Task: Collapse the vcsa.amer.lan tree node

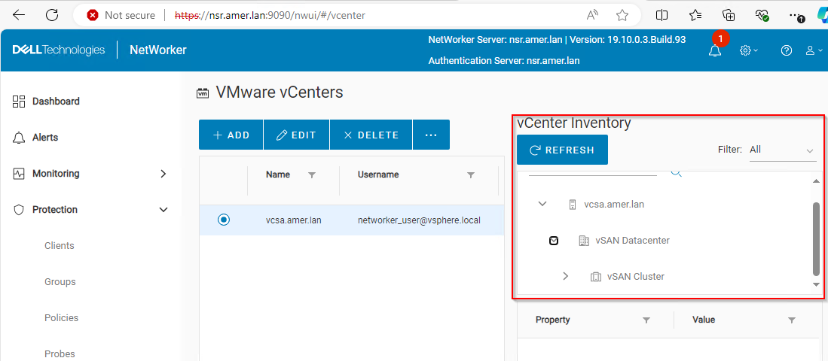Action: click(542, 205)
